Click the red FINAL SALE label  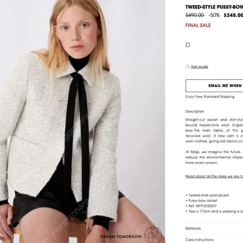click(198, 25)
